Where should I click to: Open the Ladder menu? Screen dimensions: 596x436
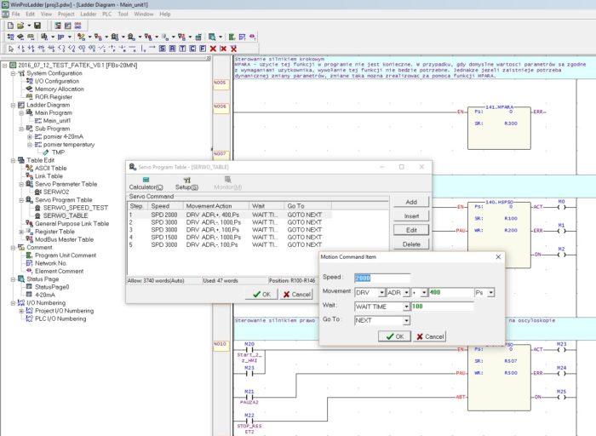pyautogui.click(x=89, y=14)
